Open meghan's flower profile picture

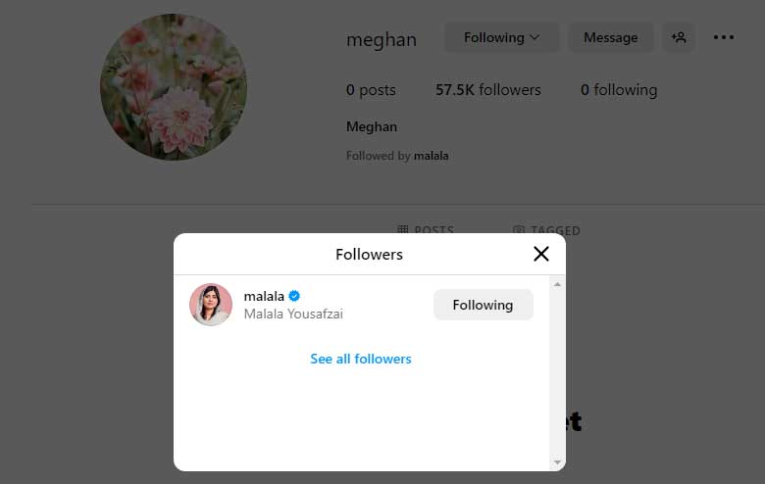[x=174, y=87]
